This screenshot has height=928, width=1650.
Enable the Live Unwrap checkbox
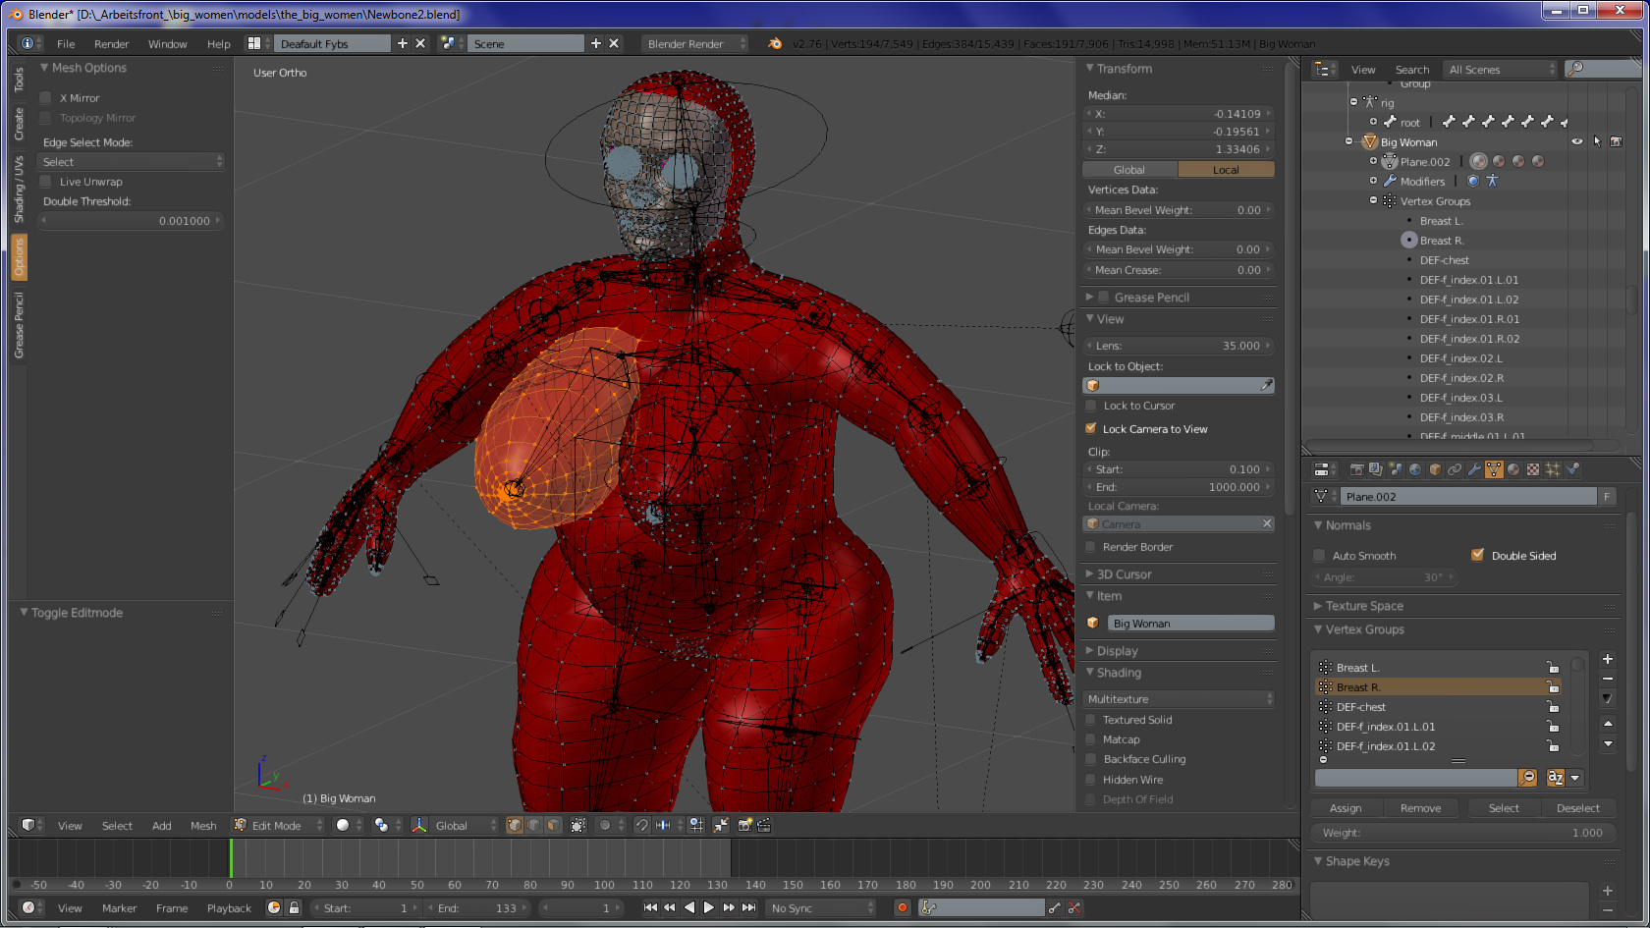pos(45,181)
